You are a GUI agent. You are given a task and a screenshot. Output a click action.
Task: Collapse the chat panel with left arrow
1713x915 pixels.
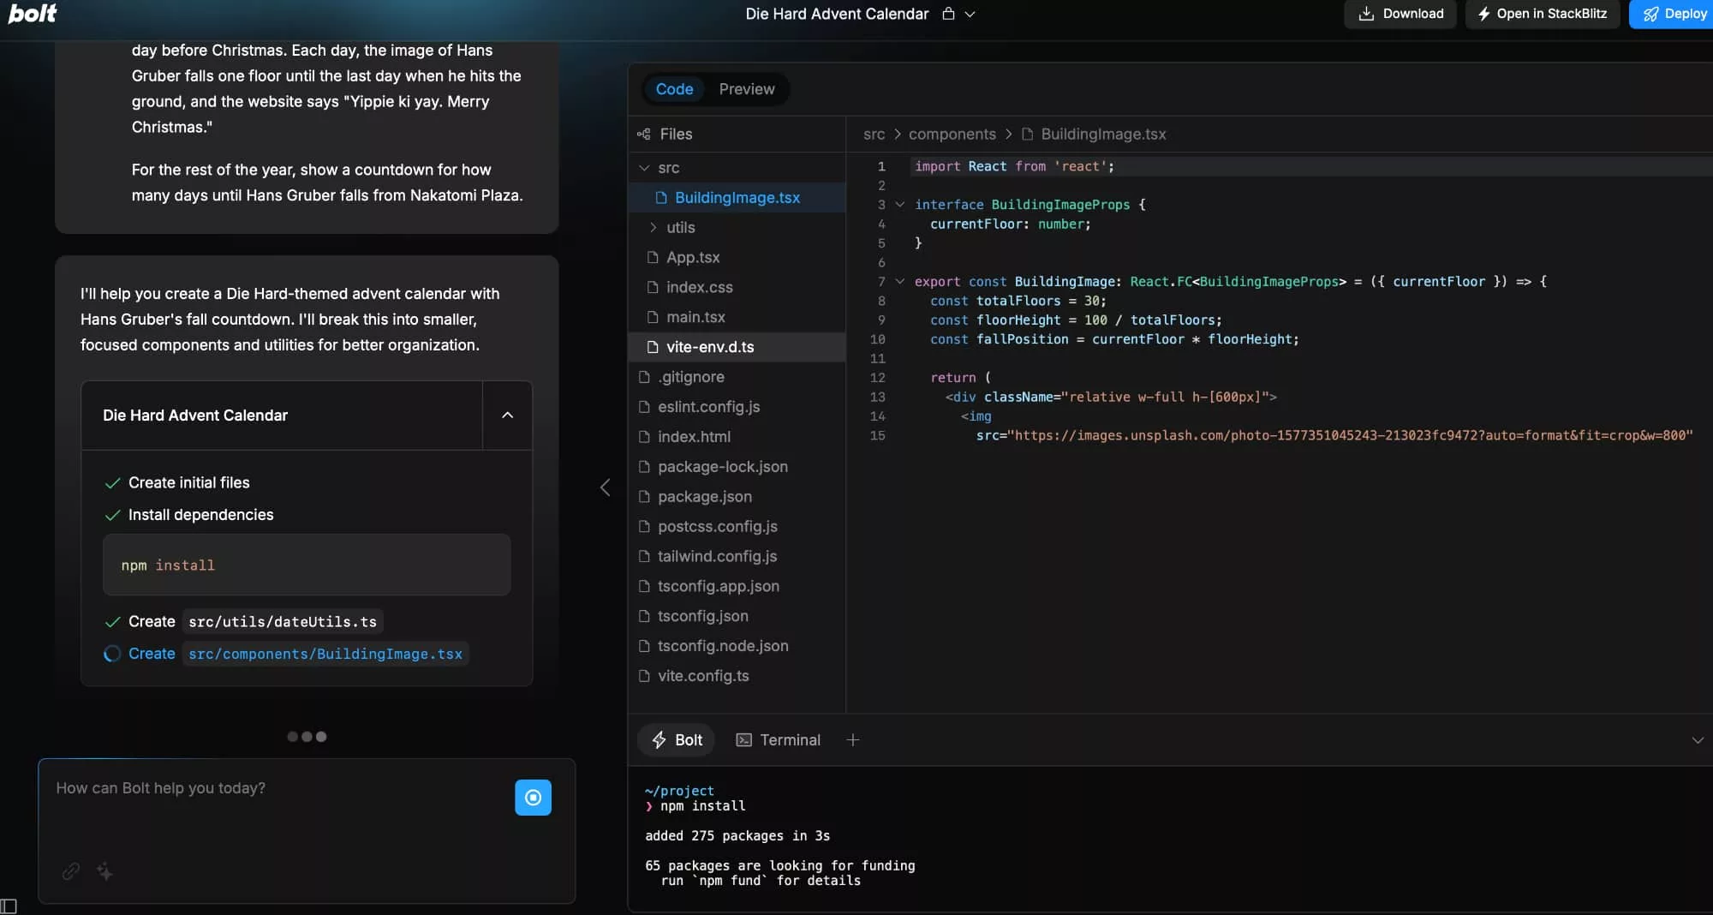click(x=605, y=487)
